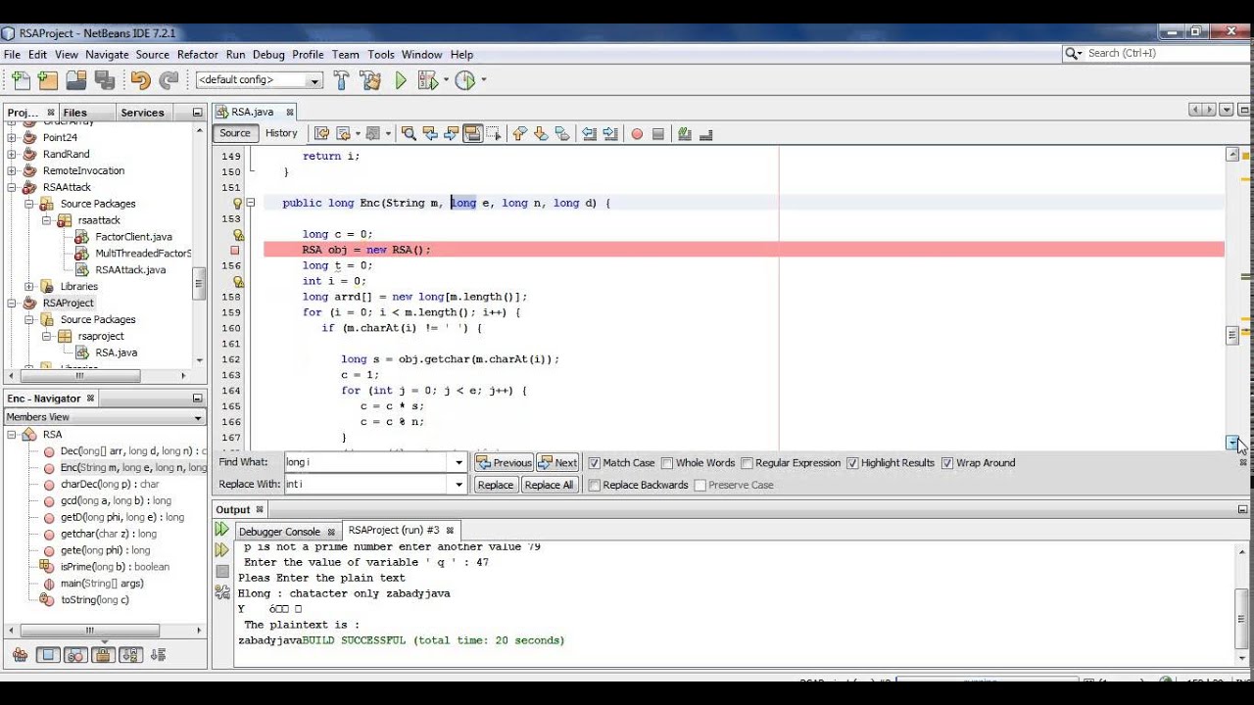Click the Toggle Bookmark icon in editor toolbar
The width and height of the screenshot is (1254, 705).
tap(562, 133)
